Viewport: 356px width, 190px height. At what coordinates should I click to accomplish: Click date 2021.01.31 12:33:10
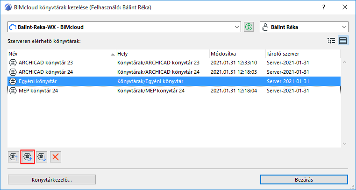pyautogui.click(x=234, y=63)
